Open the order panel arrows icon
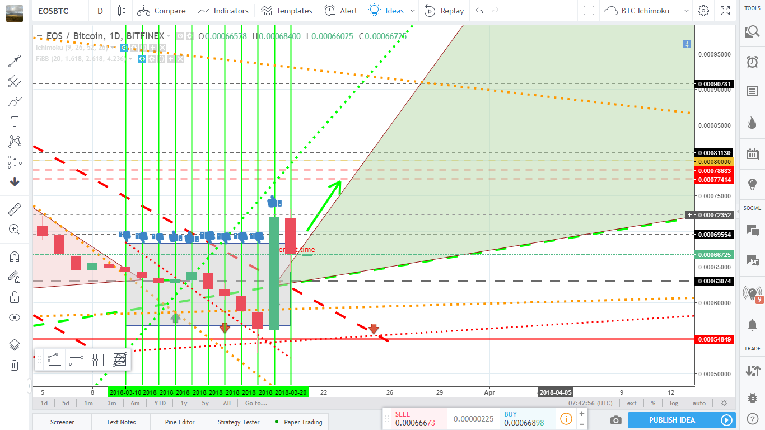The height and width of the screenshot is (430, 765). [x=752, y=370]
